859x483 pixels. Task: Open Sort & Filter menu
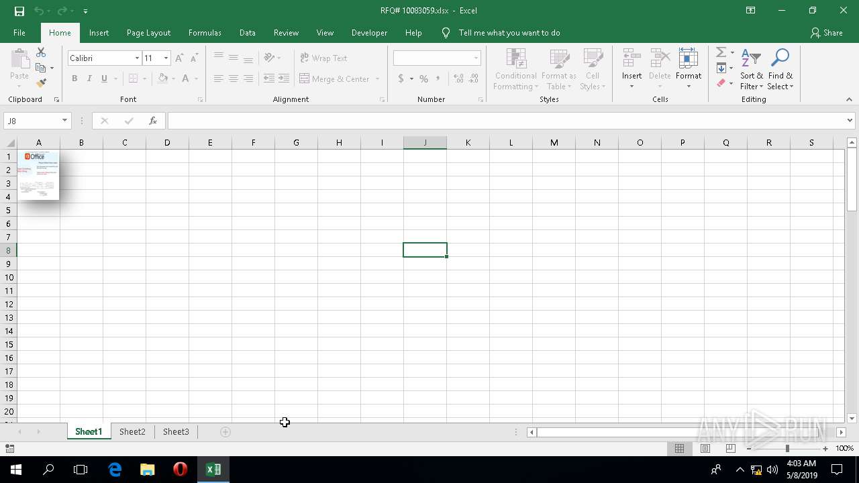click(752, 69)
